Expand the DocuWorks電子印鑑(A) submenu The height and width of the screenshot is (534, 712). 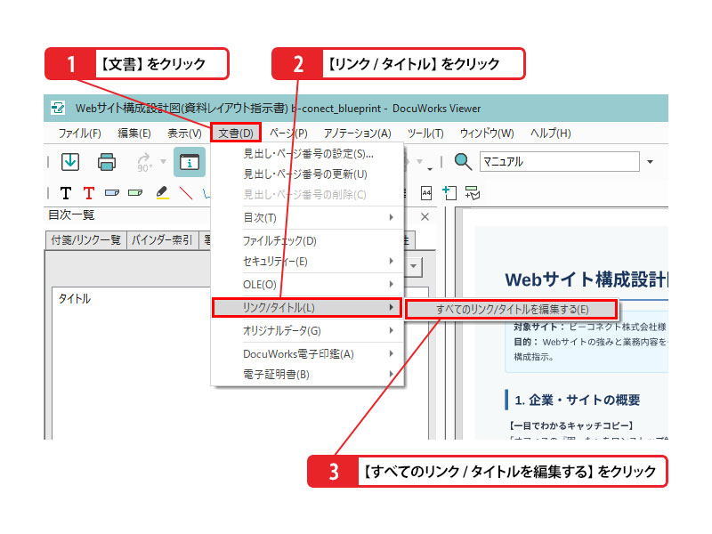coord(308,353)
